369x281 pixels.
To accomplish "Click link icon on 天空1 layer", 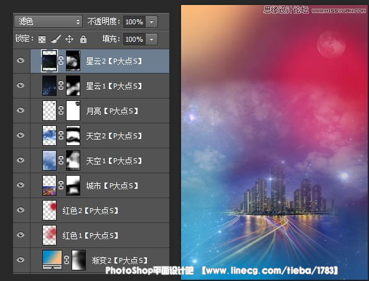I will click(61, 160).
